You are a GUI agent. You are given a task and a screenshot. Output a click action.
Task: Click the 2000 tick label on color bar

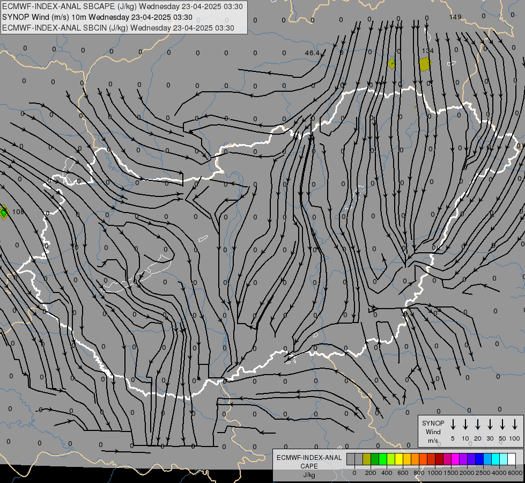click(467, 473)
